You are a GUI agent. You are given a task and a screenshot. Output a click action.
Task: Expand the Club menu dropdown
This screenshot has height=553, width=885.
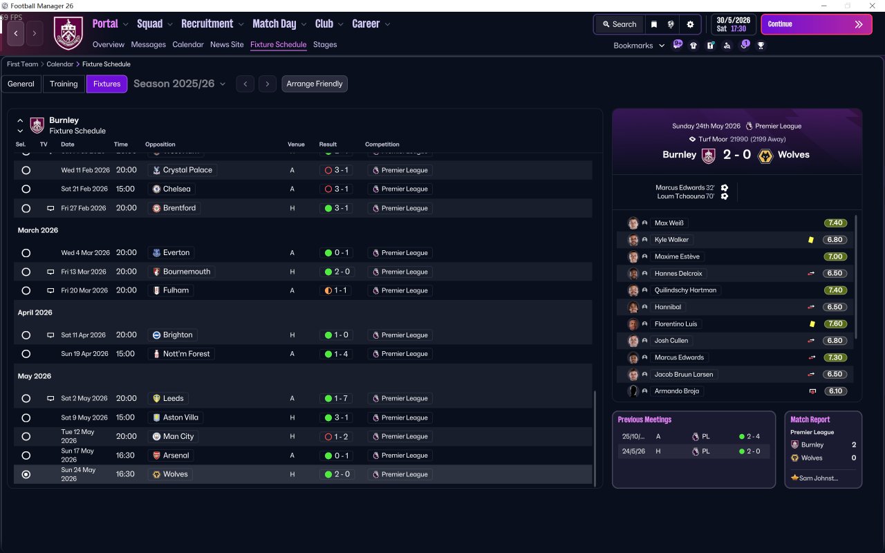(340, 24)
